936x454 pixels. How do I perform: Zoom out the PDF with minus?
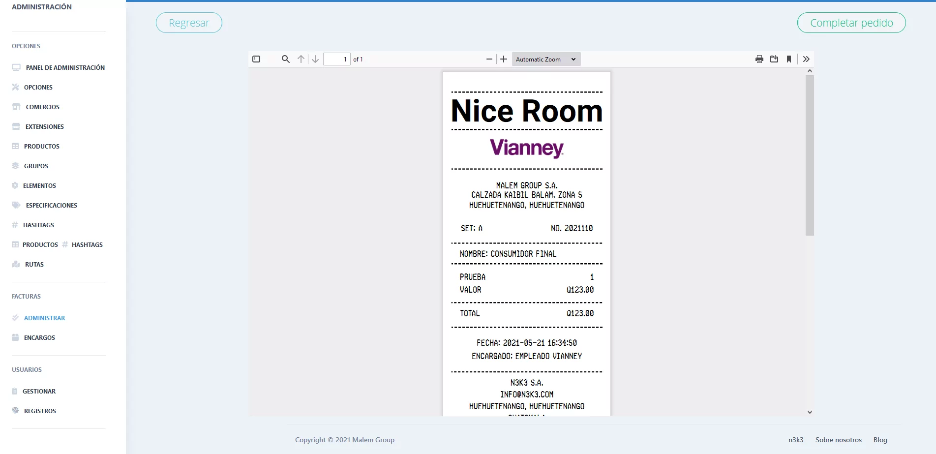489,59
